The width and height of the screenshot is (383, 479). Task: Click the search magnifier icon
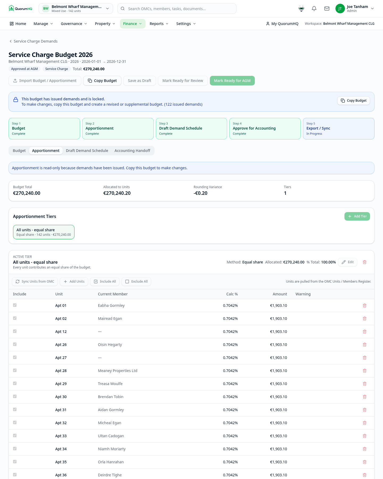point(123,9)
